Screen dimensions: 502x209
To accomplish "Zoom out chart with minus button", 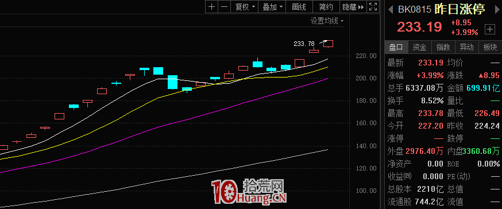I will 225,7.
